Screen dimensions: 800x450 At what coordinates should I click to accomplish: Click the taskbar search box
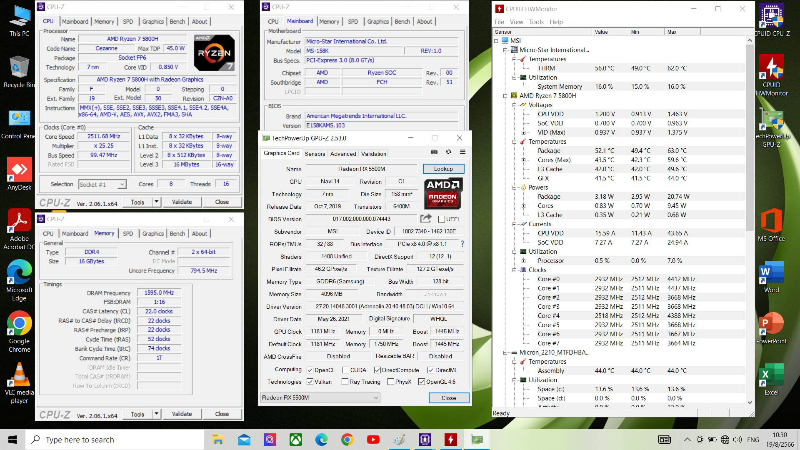tap(115, 440)
